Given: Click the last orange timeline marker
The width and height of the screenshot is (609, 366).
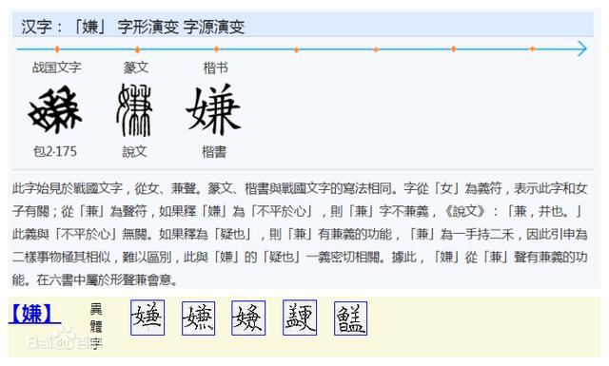Looking at the screenshot, I should tap(533, 48).
